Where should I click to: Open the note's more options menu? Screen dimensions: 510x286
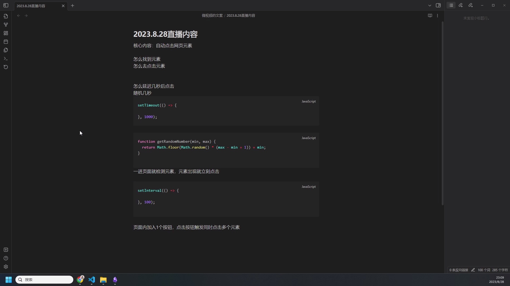(437, 16)
